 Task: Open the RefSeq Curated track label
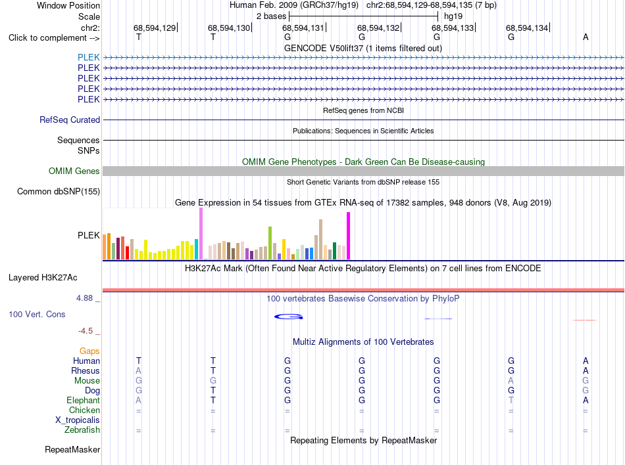tap(70, 120)
